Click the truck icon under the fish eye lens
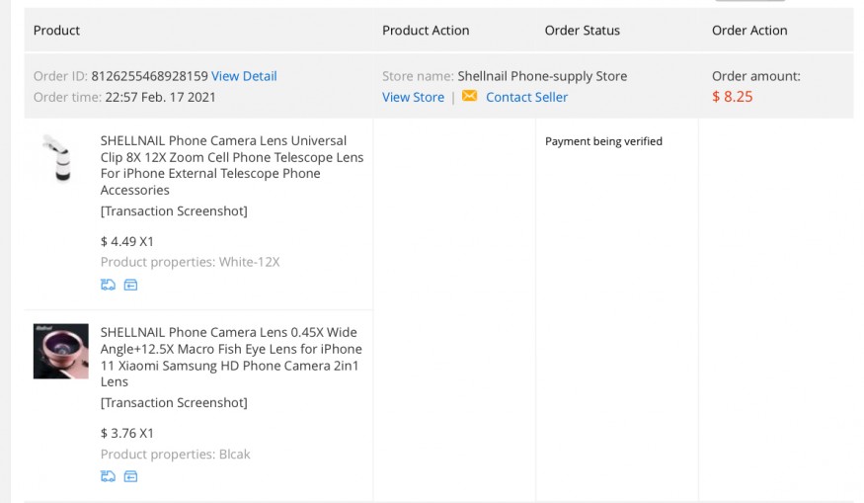The image size is (864, 503). click(x=108, y=476)
